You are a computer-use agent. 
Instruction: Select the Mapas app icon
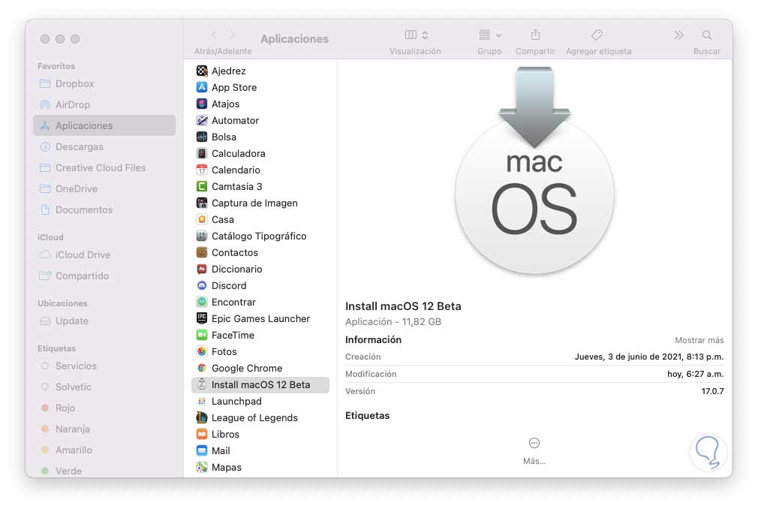pyautogui.click(x=202, y=467)
